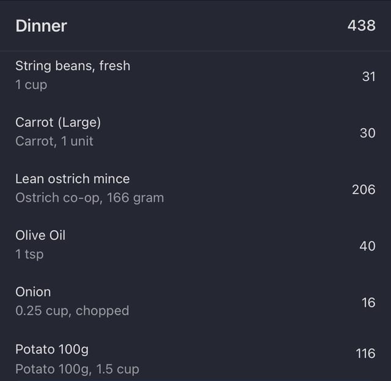This screenshot has height=381, width=391.
Task: Tap the 16 calories for onion
Action: point(368,302)
